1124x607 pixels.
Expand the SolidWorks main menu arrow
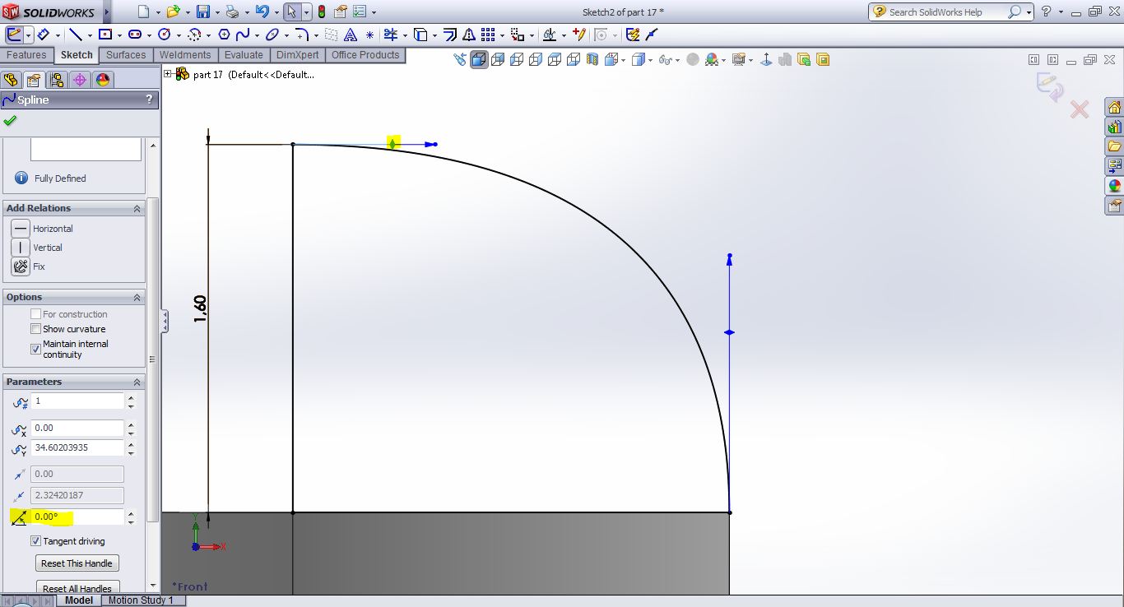(x=107, y=12)
